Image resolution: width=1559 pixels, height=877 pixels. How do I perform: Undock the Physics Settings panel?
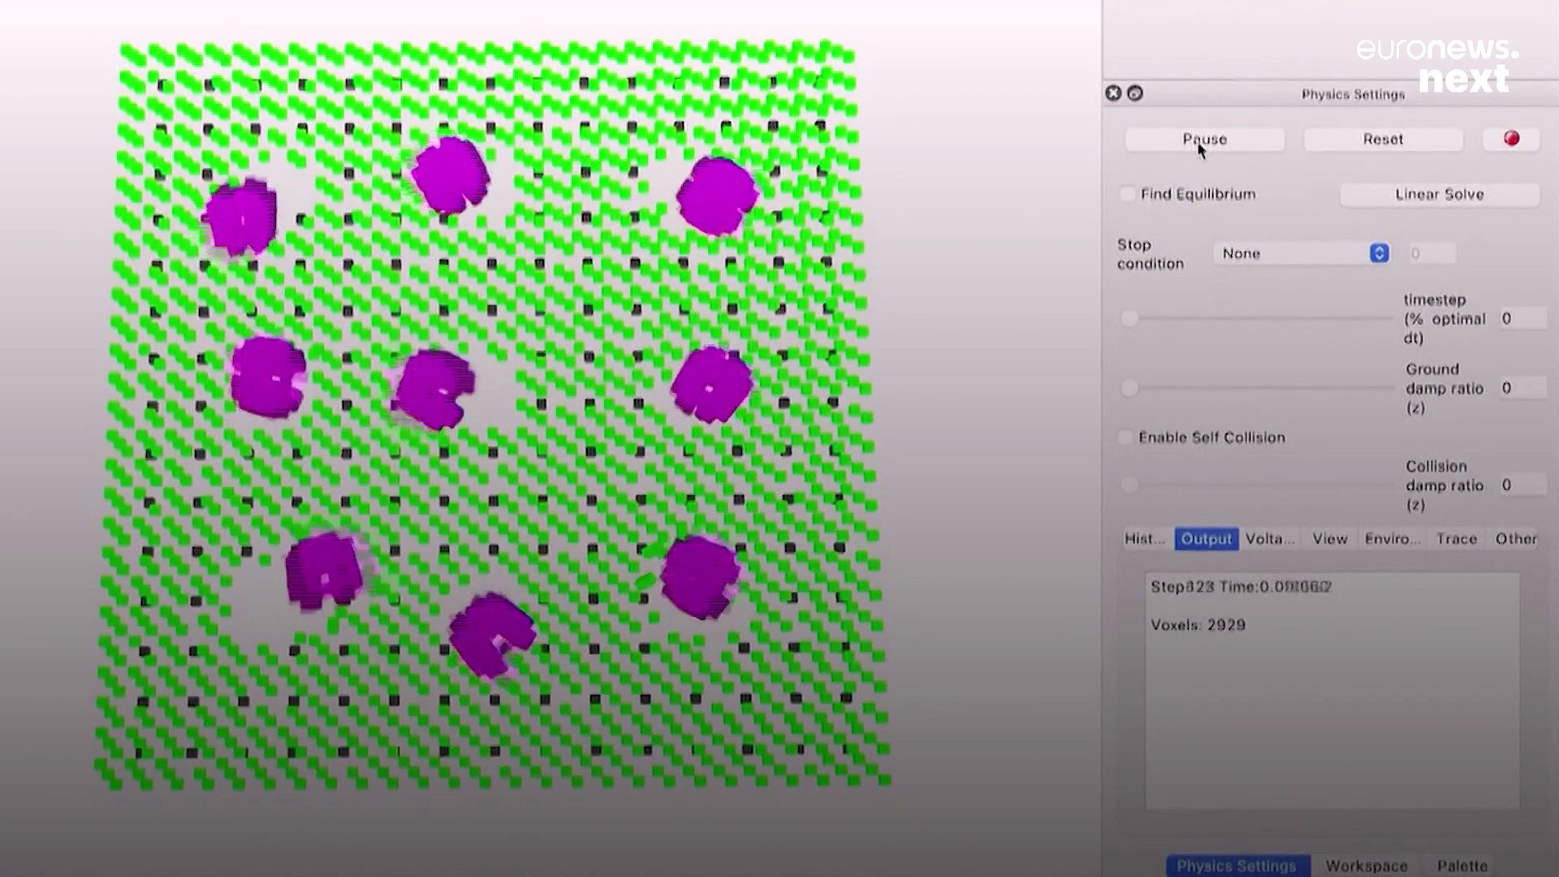click(1135, 93)
